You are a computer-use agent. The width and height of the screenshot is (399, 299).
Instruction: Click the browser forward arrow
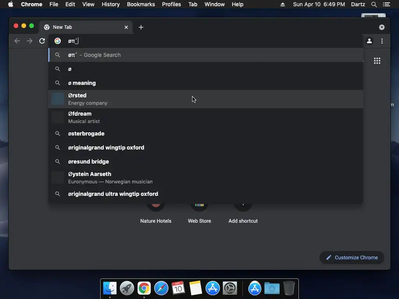click(30, 41)
